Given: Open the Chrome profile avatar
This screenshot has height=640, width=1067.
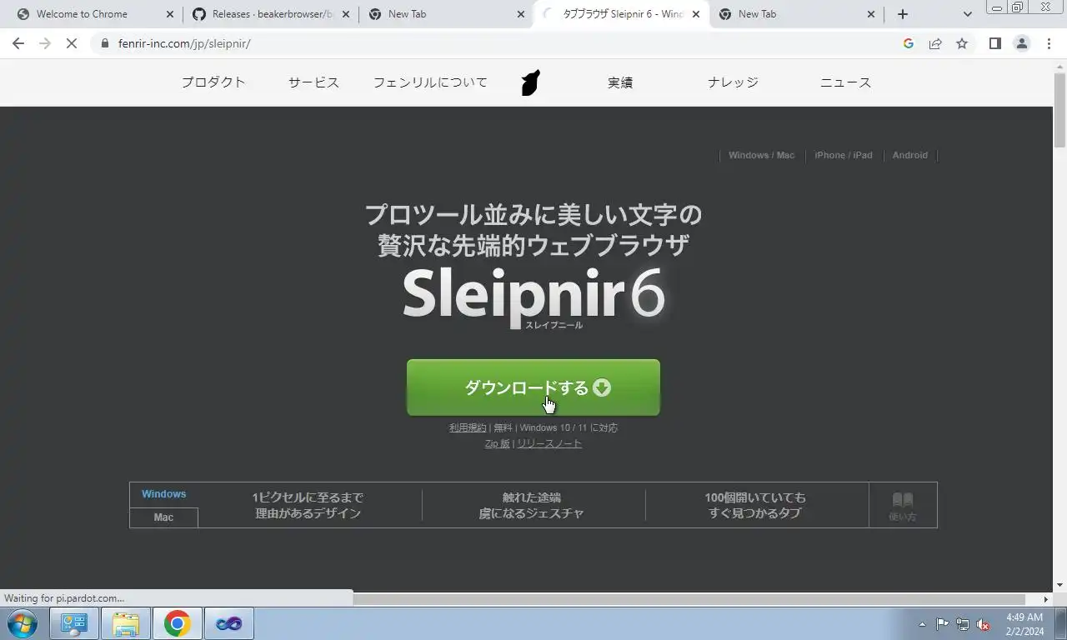Looking at the screenshot, I should coord(1021,43).
